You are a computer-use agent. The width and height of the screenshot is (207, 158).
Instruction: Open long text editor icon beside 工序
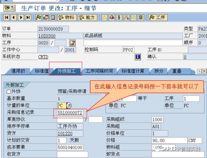pyautogui.click(x=73, y=43)
